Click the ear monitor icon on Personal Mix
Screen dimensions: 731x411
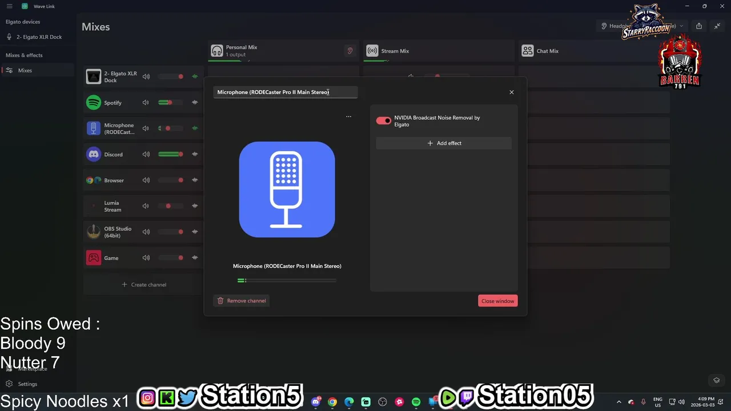click(350, 51)
